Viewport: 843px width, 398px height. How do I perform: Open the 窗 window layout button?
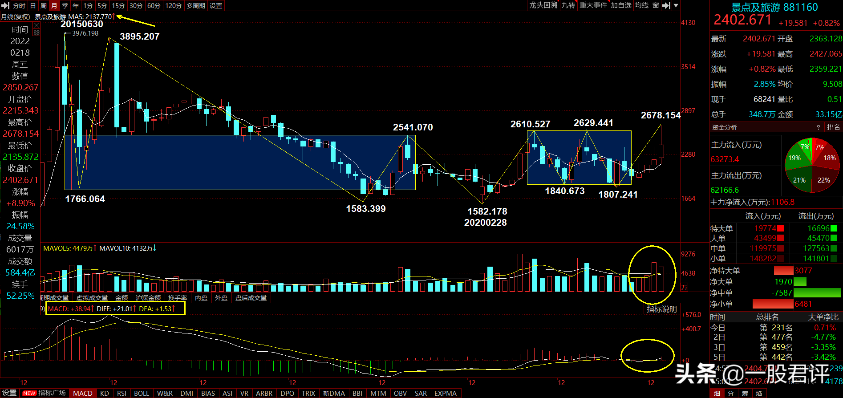click(x=656, y=5)
